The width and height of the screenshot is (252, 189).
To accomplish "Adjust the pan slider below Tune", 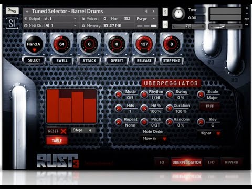I will point(188,26).
